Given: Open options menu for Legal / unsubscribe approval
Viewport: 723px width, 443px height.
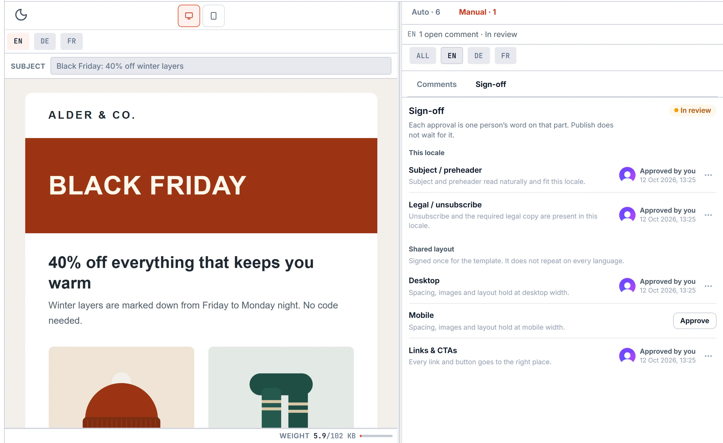Looking at the screenshot, I should [x=708, y=215].
